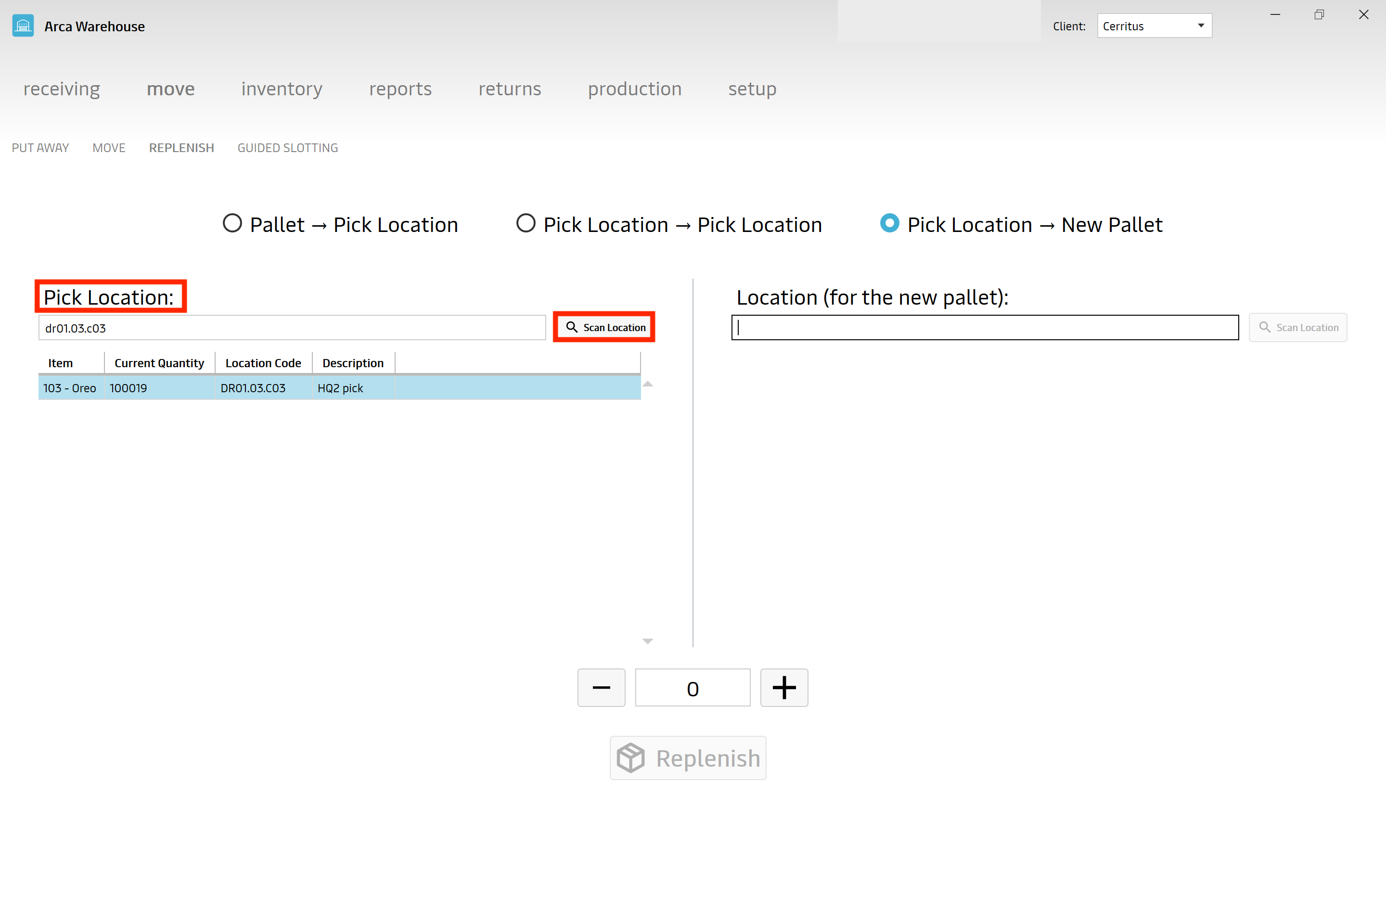Click the HQ2 pick description cell
This screenshot has height=924, width=1386.
pos(353,388)
